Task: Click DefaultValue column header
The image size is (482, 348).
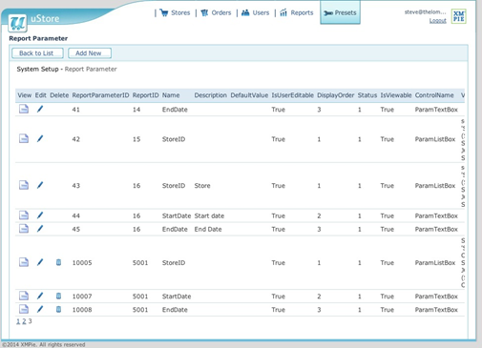Action: [x=249, y=95]
